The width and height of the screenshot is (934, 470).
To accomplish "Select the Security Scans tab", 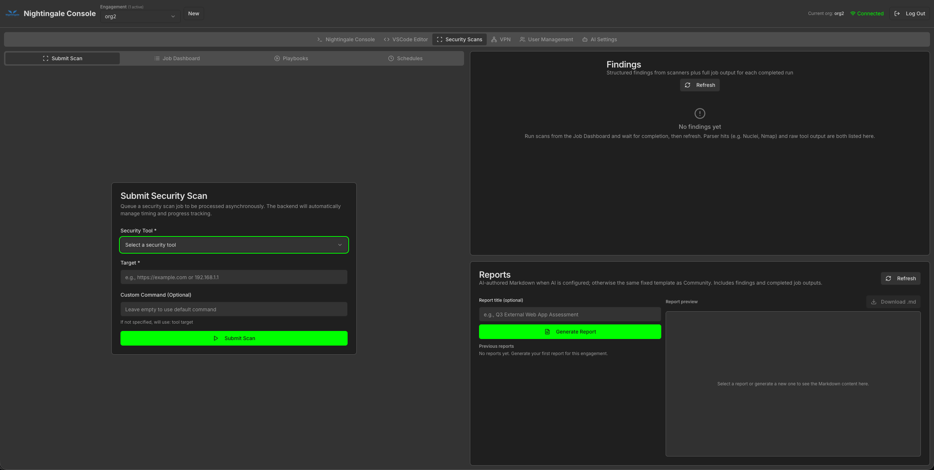I will (x=459, y=39).
